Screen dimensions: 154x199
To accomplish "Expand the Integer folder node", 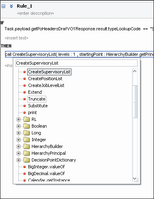I will pos(18,140).
